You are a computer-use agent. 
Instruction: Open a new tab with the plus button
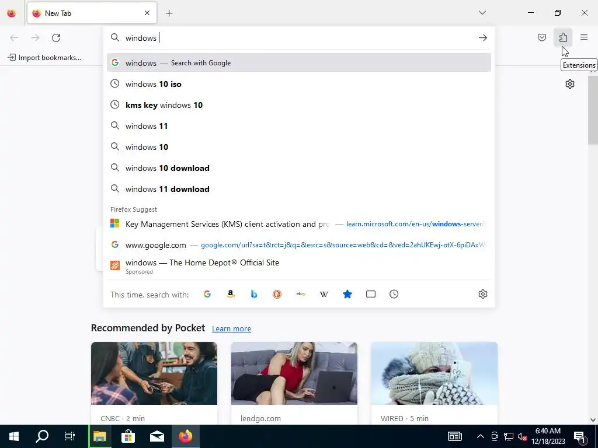[x=169, y=13]
